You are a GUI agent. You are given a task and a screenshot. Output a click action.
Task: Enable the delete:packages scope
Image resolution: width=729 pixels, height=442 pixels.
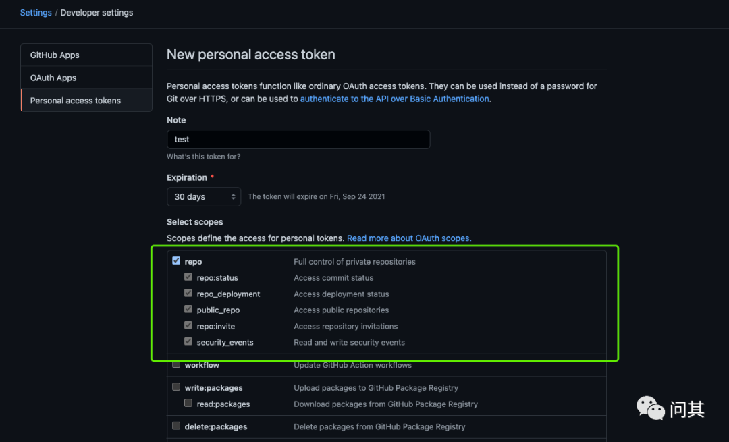pos(176,426)
